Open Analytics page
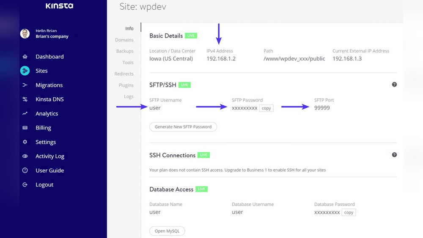423x238 pixels. coord(47,113)
